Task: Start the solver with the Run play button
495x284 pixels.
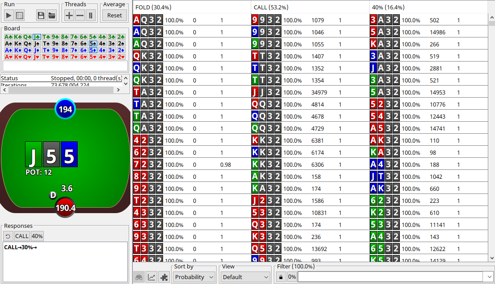Action: [8, 16]
